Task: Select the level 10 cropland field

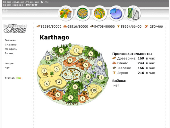Action: coord(94,90)
